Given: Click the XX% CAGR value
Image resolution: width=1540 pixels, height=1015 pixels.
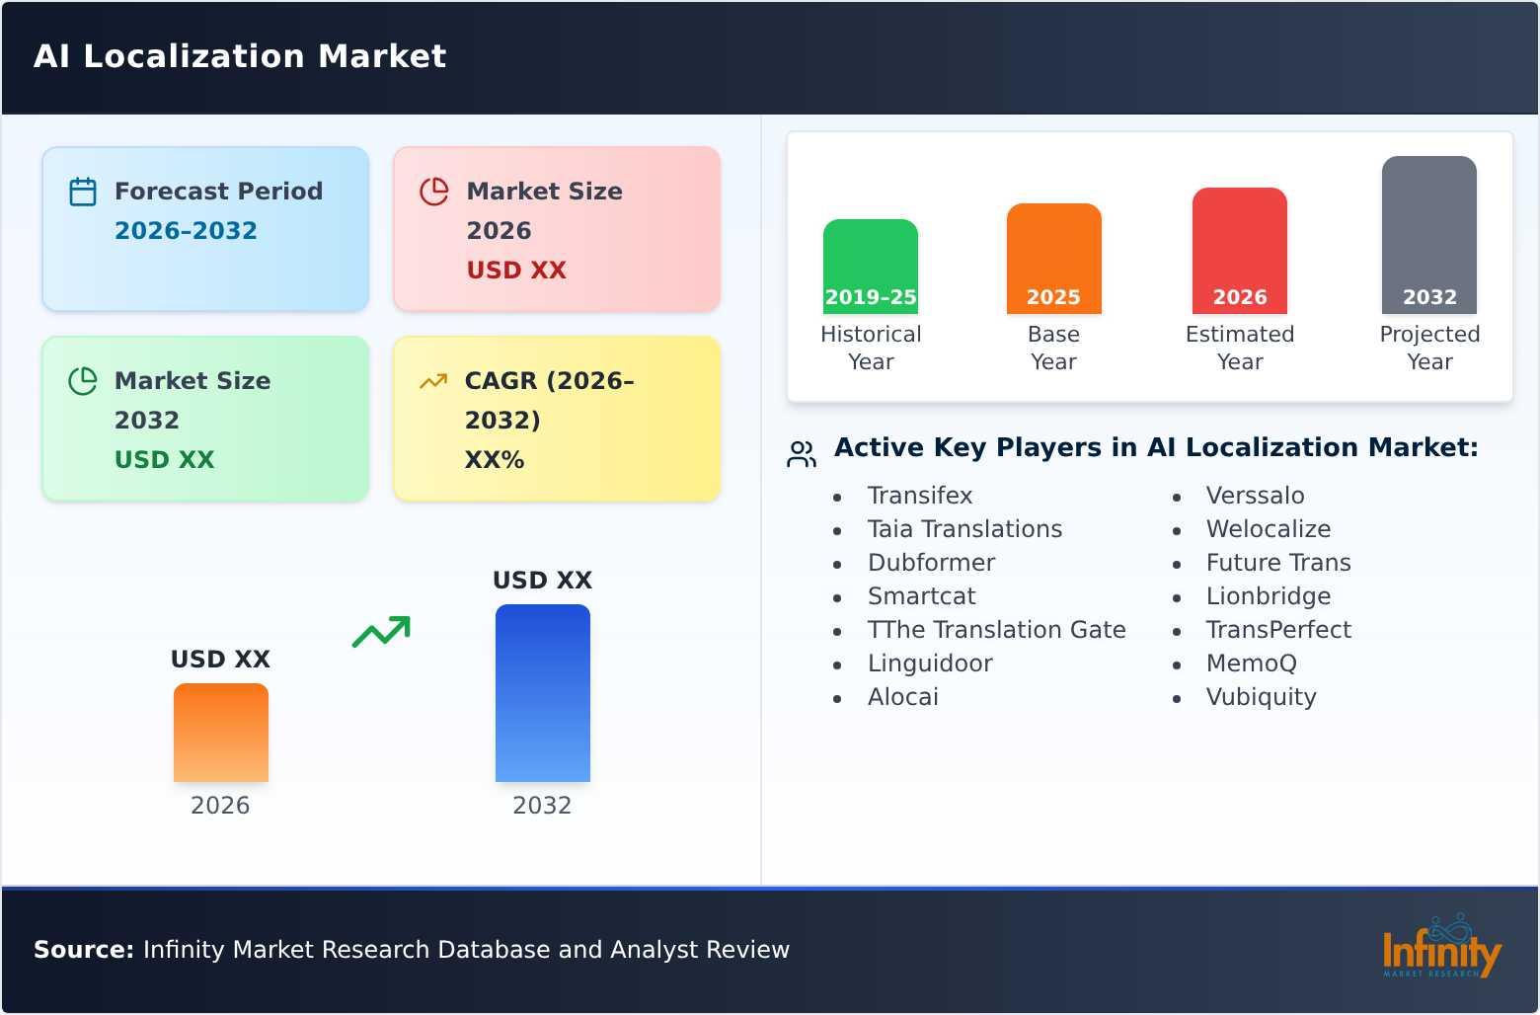Looking at the screenshot, I should [x=495, y=460].
